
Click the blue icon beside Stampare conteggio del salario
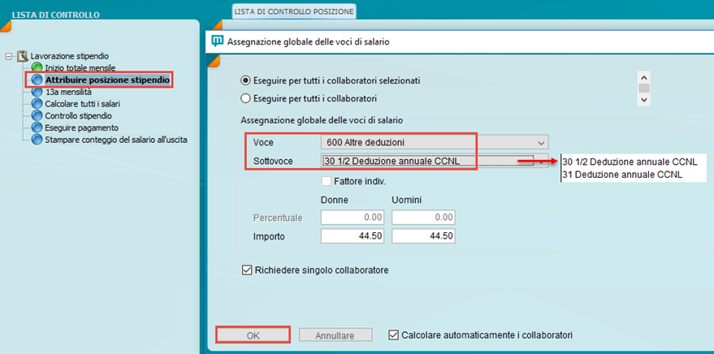point(37,140)
